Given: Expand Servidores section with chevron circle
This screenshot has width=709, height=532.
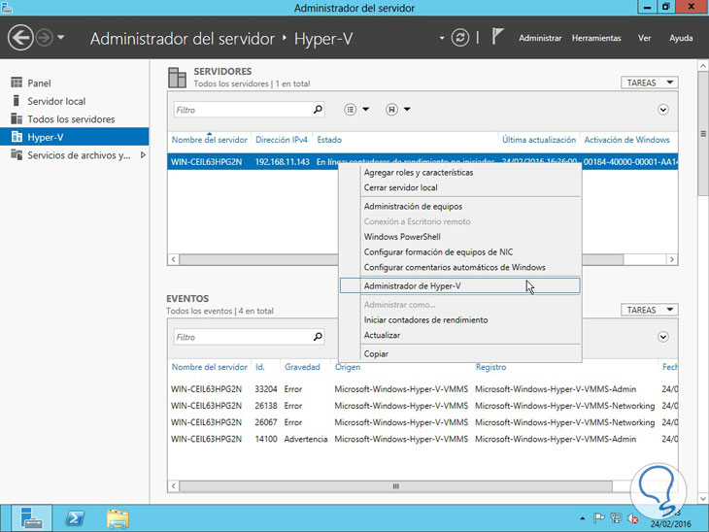Looking at the screenshot, I should 663,110.
